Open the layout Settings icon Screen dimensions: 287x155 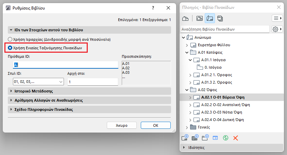click(215, 138)
